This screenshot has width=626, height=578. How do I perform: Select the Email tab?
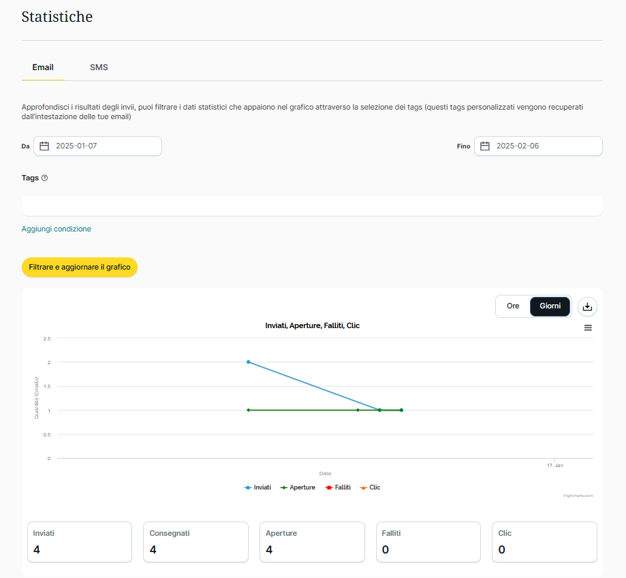pyautogui.click(x=43, y=67)
